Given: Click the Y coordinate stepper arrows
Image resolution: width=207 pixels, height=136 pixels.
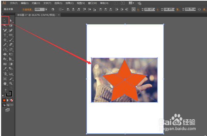Looking at the screenshot, I should click(162, 9).
